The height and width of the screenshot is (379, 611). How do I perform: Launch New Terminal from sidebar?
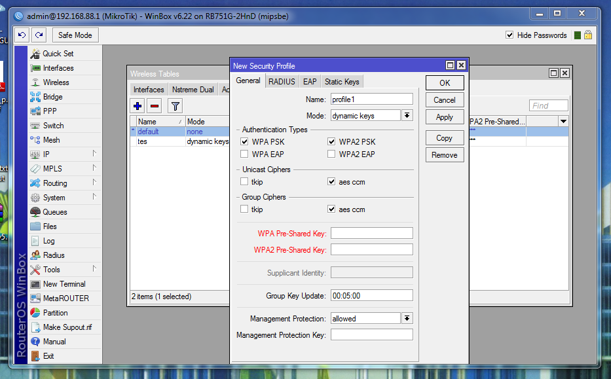pos(64,284)
